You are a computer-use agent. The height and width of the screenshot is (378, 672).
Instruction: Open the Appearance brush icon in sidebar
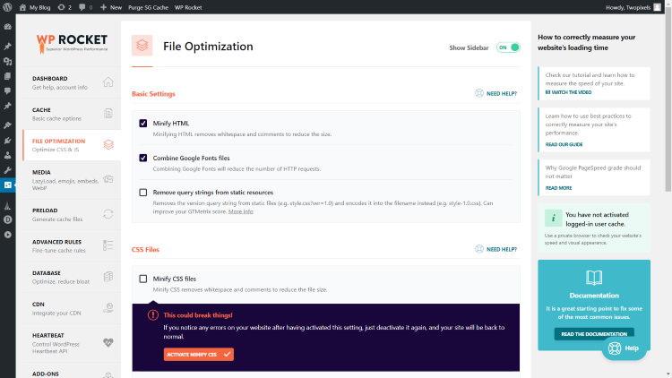8,125
